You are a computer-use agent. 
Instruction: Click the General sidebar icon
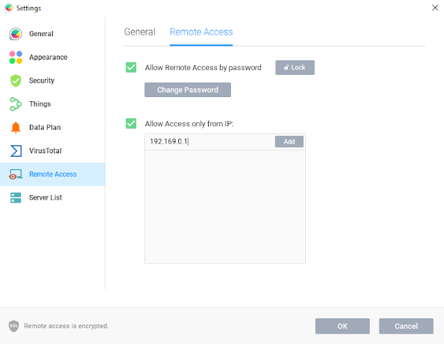(15, 34)
